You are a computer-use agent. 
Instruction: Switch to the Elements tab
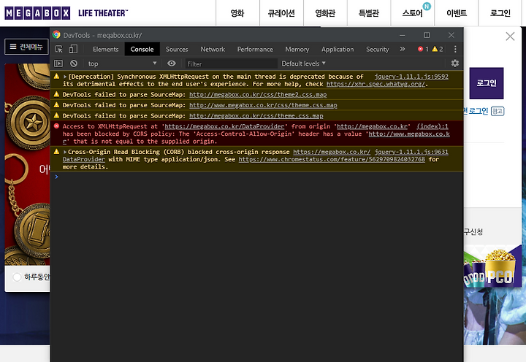tap(106, 50)
